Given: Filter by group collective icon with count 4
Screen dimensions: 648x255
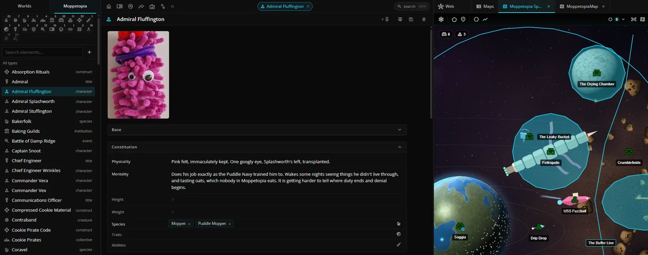Looking at the screenshot, I should [43, 20].
